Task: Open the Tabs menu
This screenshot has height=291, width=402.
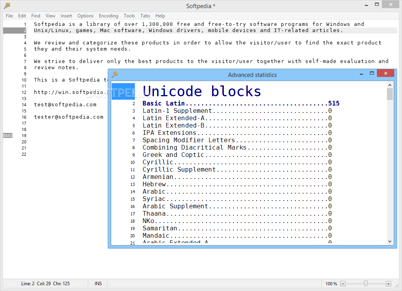Action: pos(145,15)
